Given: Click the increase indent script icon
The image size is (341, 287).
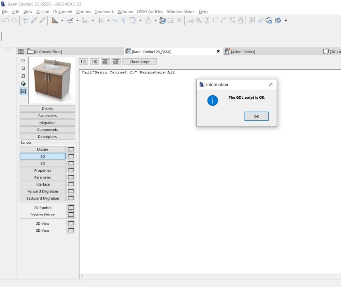Looking at the screenshot, I should 105,61.
